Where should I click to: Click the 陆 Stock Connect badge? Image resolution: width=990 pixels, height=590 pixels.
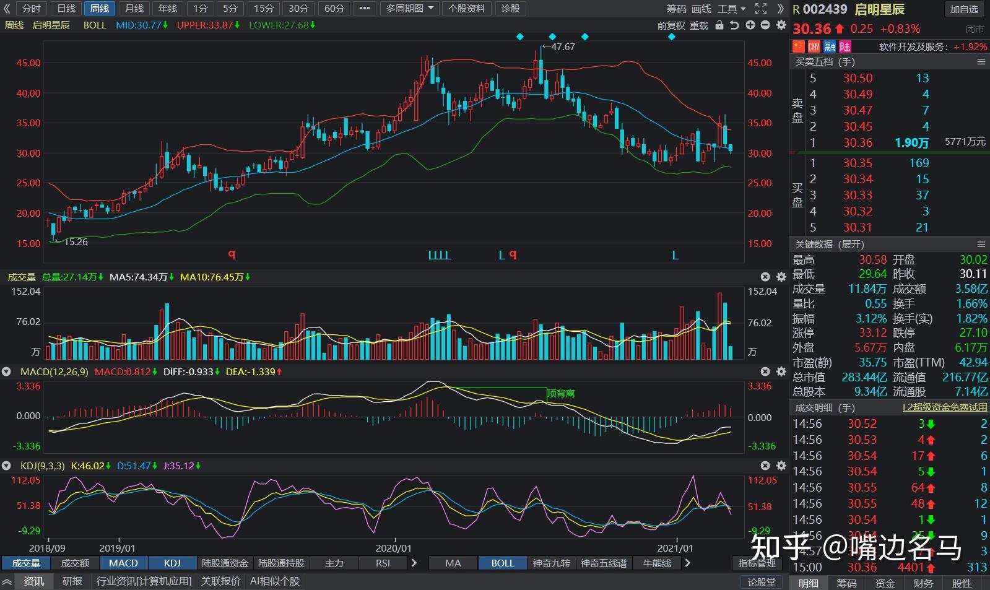pyautogui.click(x=845, y=46)
